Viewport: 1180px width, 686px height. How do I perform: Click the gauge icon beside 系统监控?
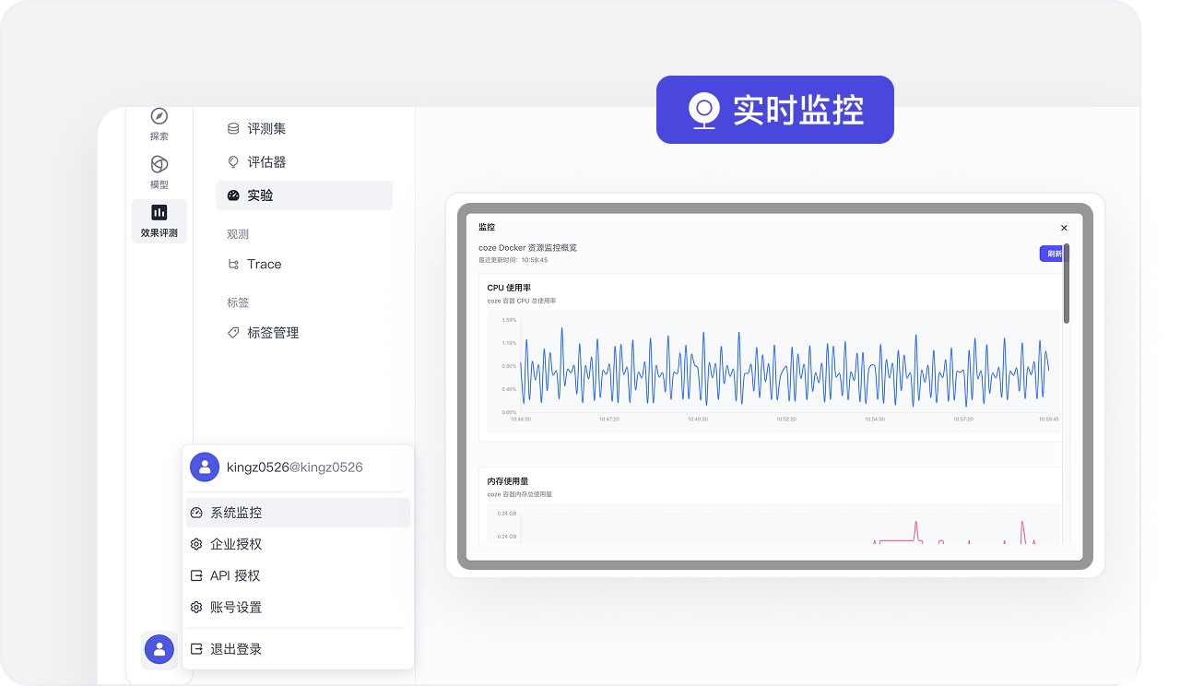[195, 512]
